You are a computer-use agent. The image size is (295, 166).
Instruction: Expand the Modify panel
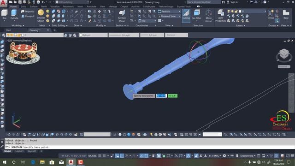coord(101,25)
